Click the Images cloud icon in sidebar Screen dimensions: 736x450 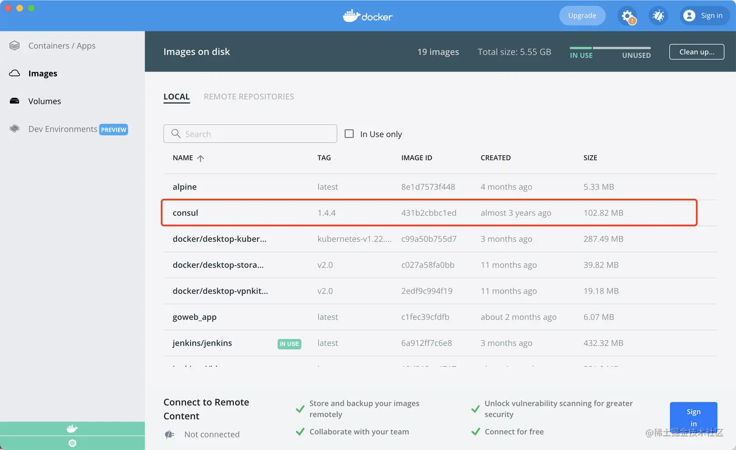click(x=15, y=73)
